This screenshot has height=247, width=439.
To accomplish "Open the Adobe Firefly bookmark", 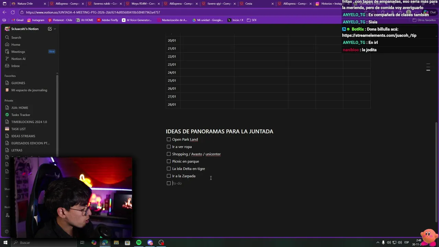I will click(107, 20).
